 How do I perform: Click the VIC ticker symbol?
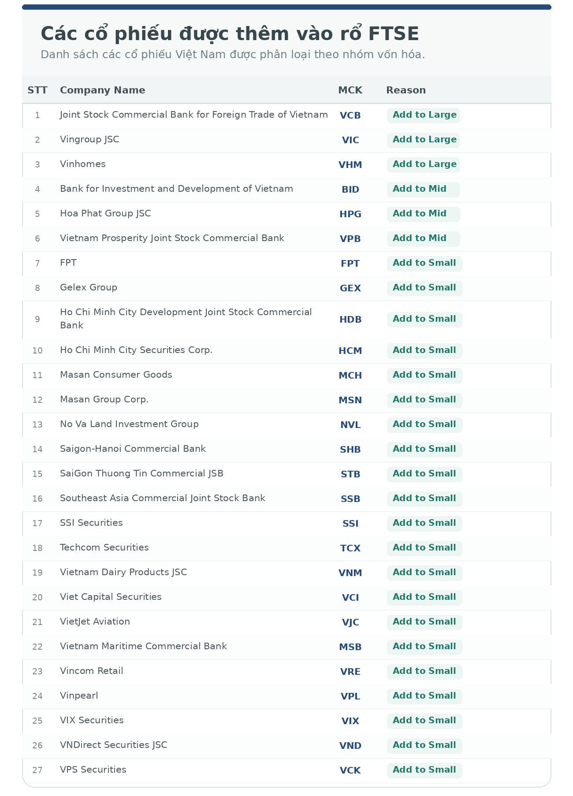(x=350, y=140)
